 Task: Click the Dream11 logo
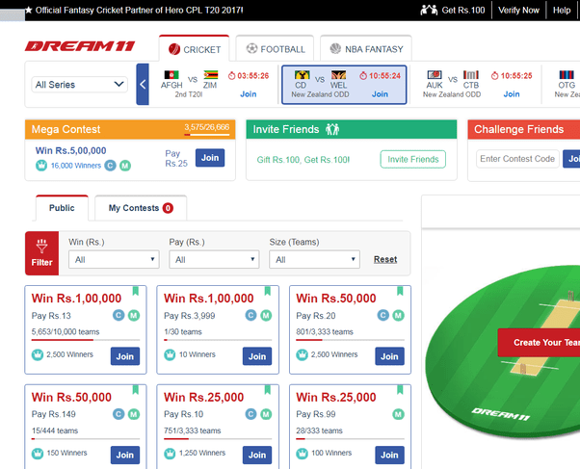(x=80, y=46)
